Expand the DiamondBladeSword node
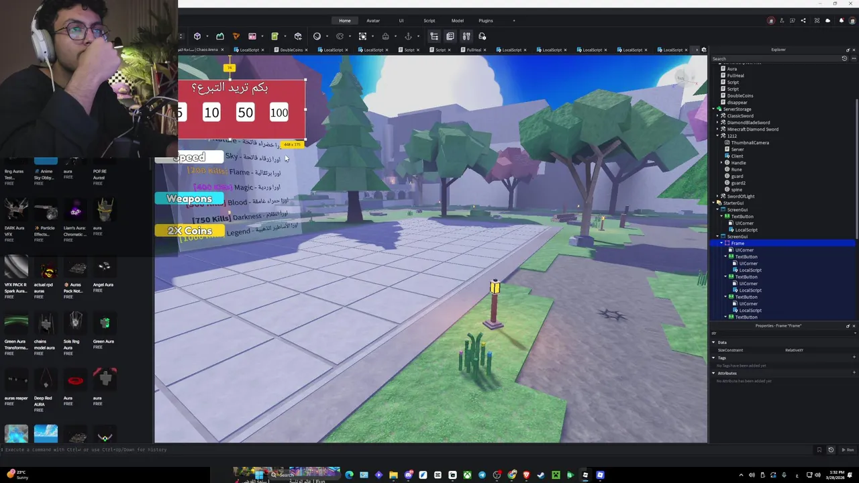 click(717, 123)
